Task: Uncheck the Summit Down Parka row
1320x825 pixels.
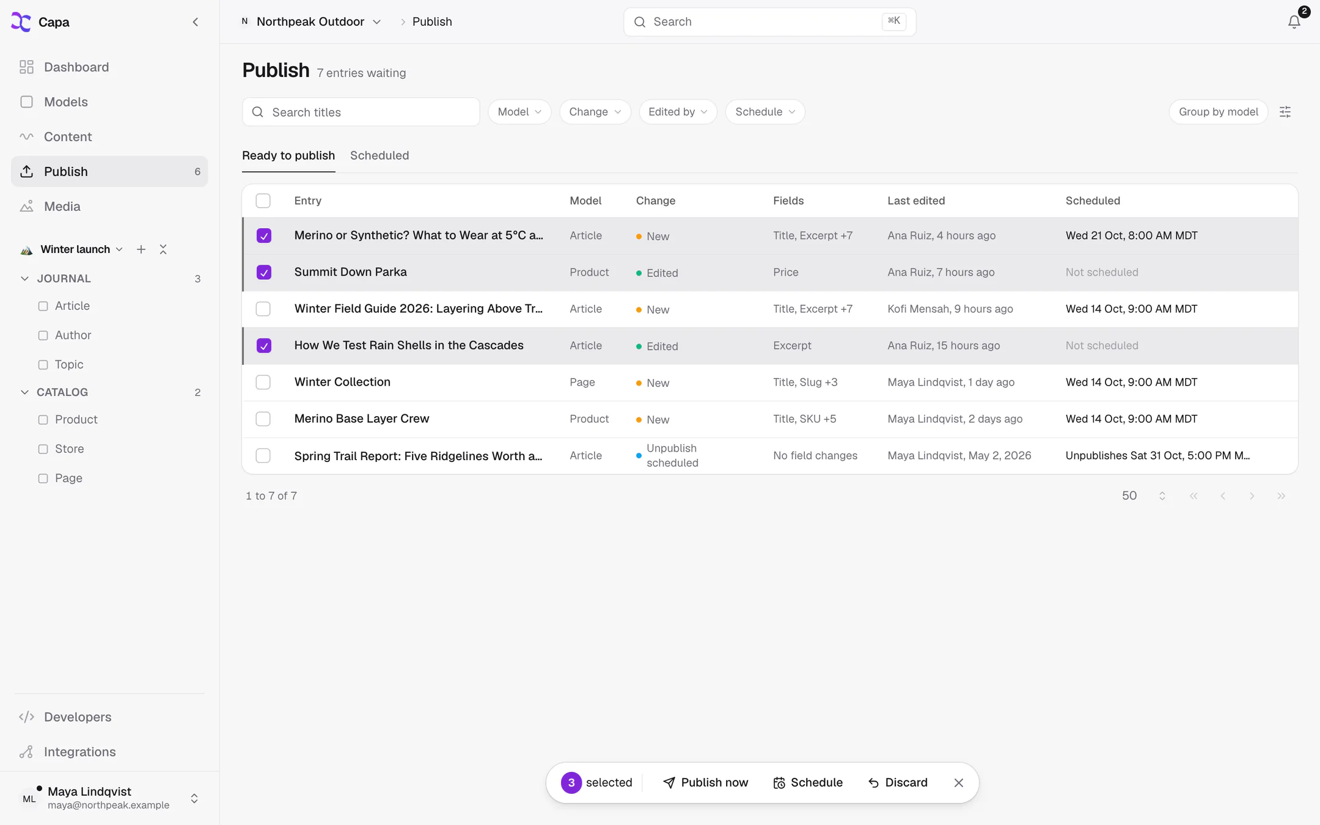Action: click(x=264, y=273)
